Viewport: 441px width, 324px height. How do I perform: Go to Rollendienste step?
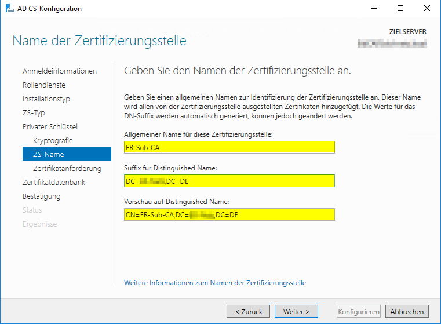[44, 85]
